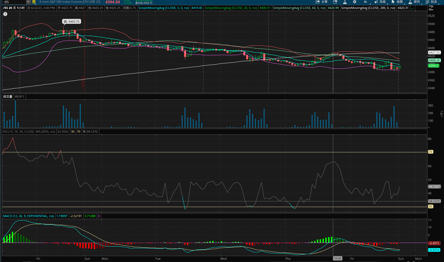Click the MACD -4.9314 cyan axis label

click(434, 250)
